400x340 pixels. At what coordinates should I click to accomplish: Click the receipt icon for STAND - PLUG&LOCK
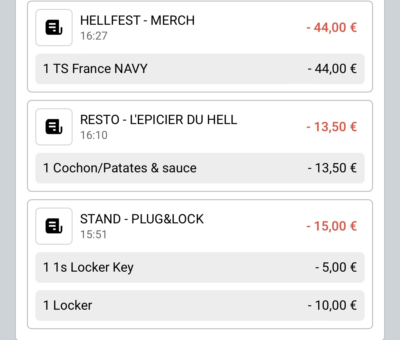tap(54, 226)
